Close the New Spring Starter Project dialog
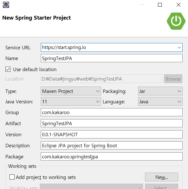Viewport: 188px width, 189px height. (178, 5)
